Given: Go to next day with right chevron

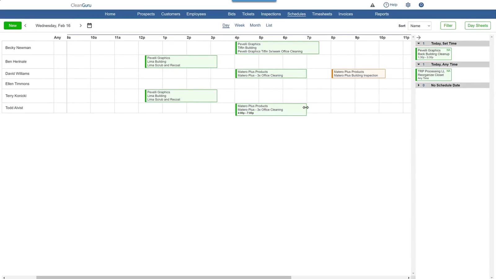Looking at the screenshot, I should pos(81,26).
